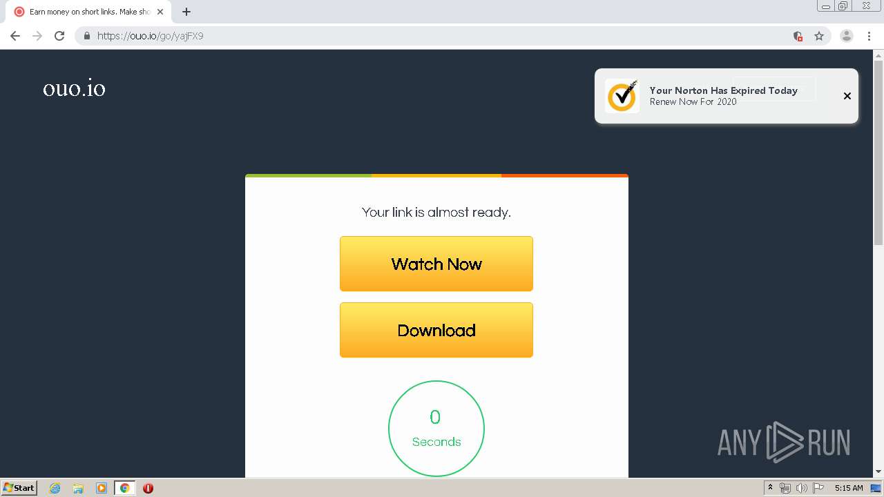
Task: Click the Watch Now button
Action: [x=436, y=264]
